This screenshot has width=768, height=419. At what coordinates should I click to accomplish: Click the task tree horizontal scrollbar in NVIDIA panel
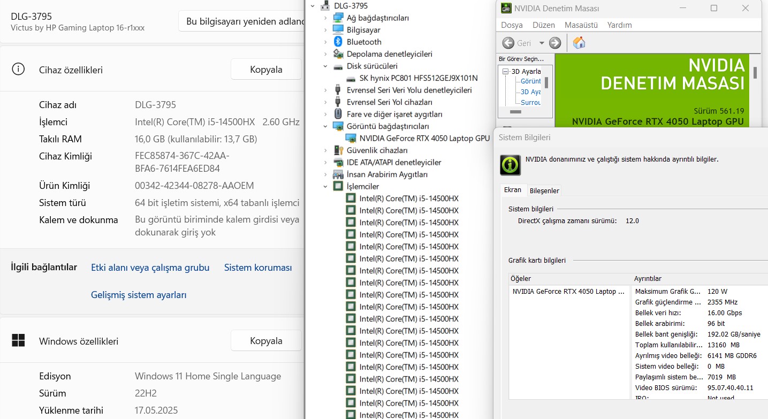pos(515,112)
